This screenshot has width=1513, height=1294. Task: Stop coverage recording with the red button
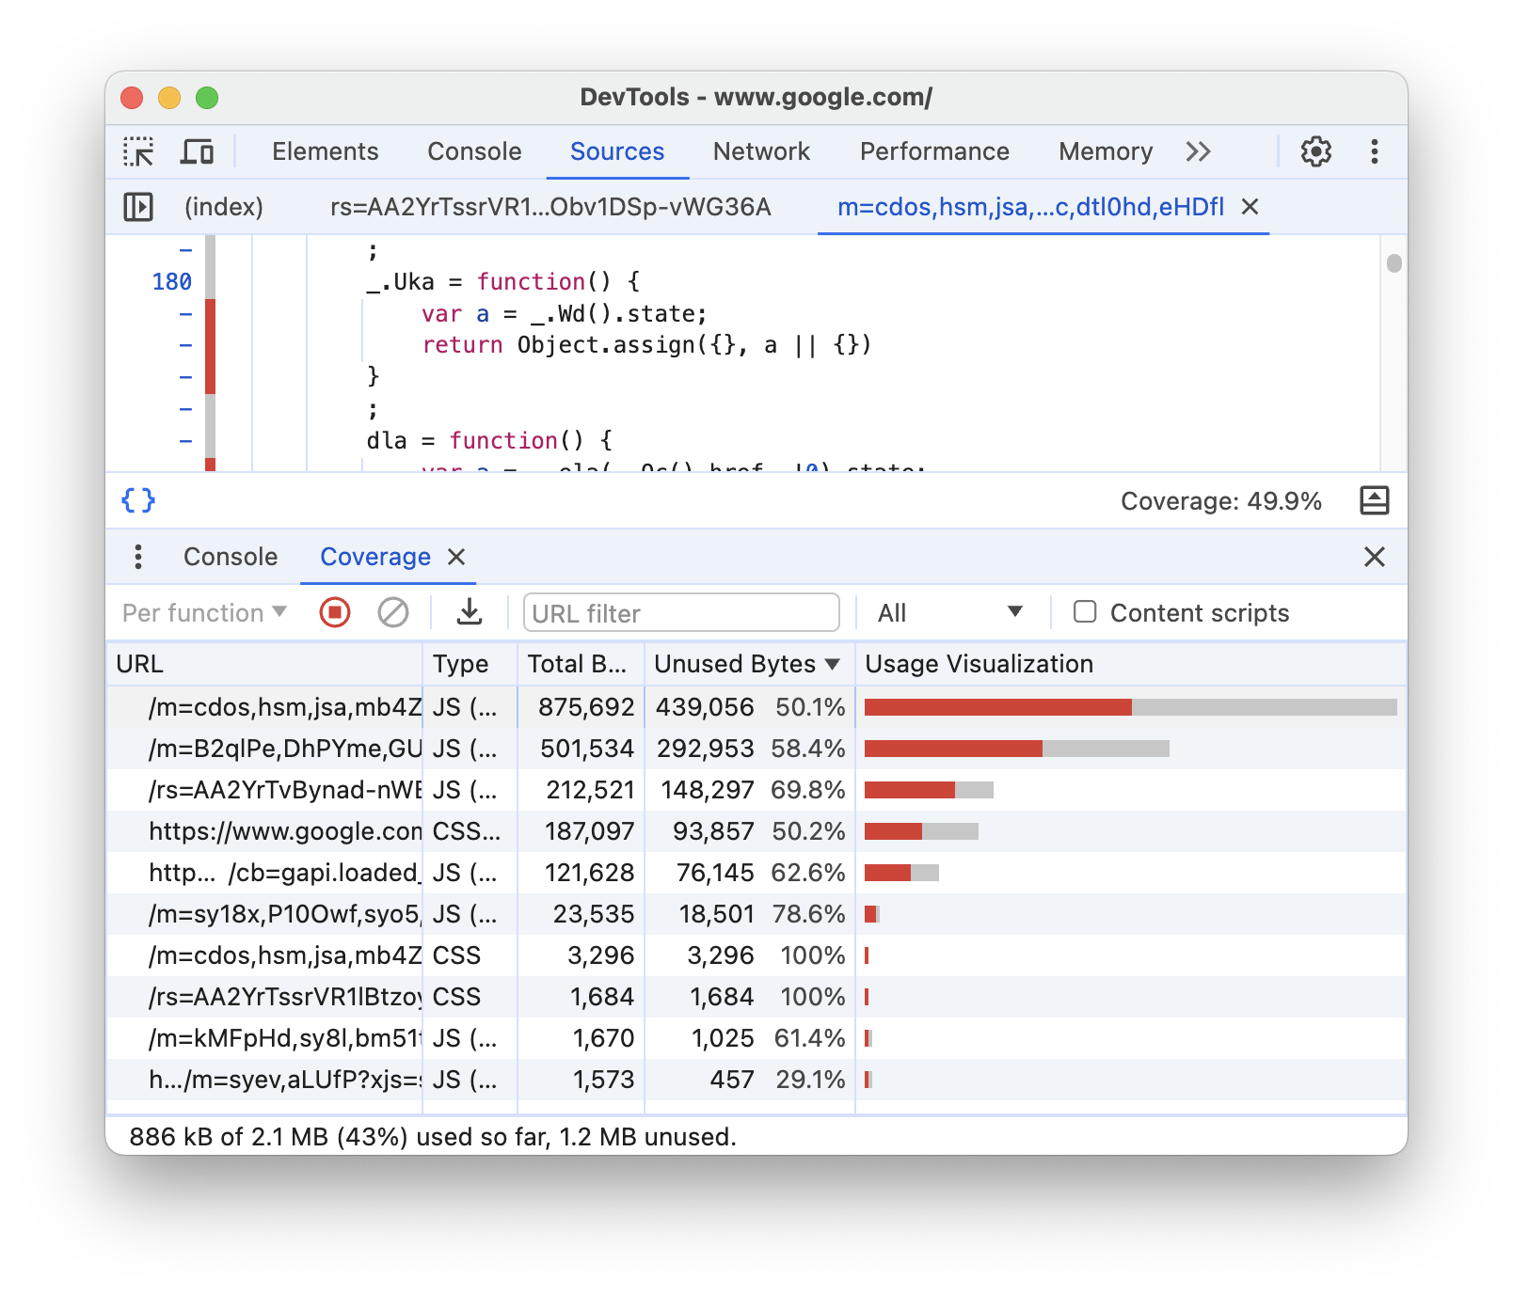tap(333, 612)
